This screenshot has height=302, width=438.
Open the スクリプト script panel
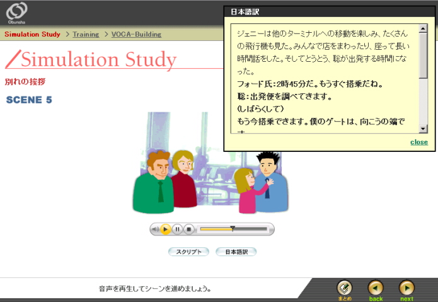pos(188,252)
